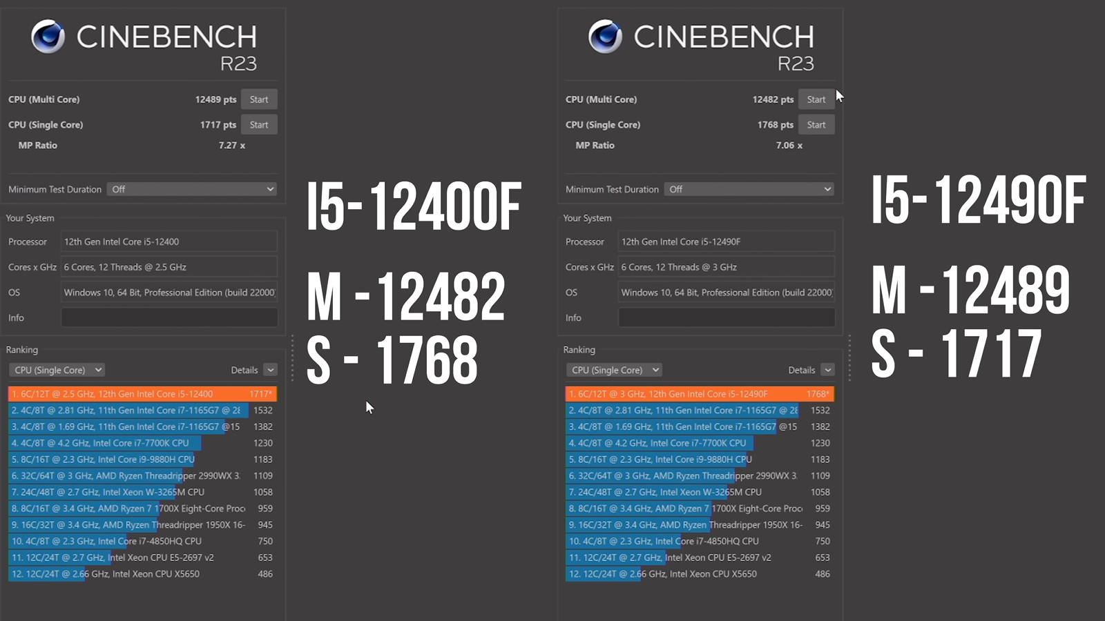Viewport: 1105px width, 621px height.
Task: Click OS field in left window
Action: pos(169,293)
